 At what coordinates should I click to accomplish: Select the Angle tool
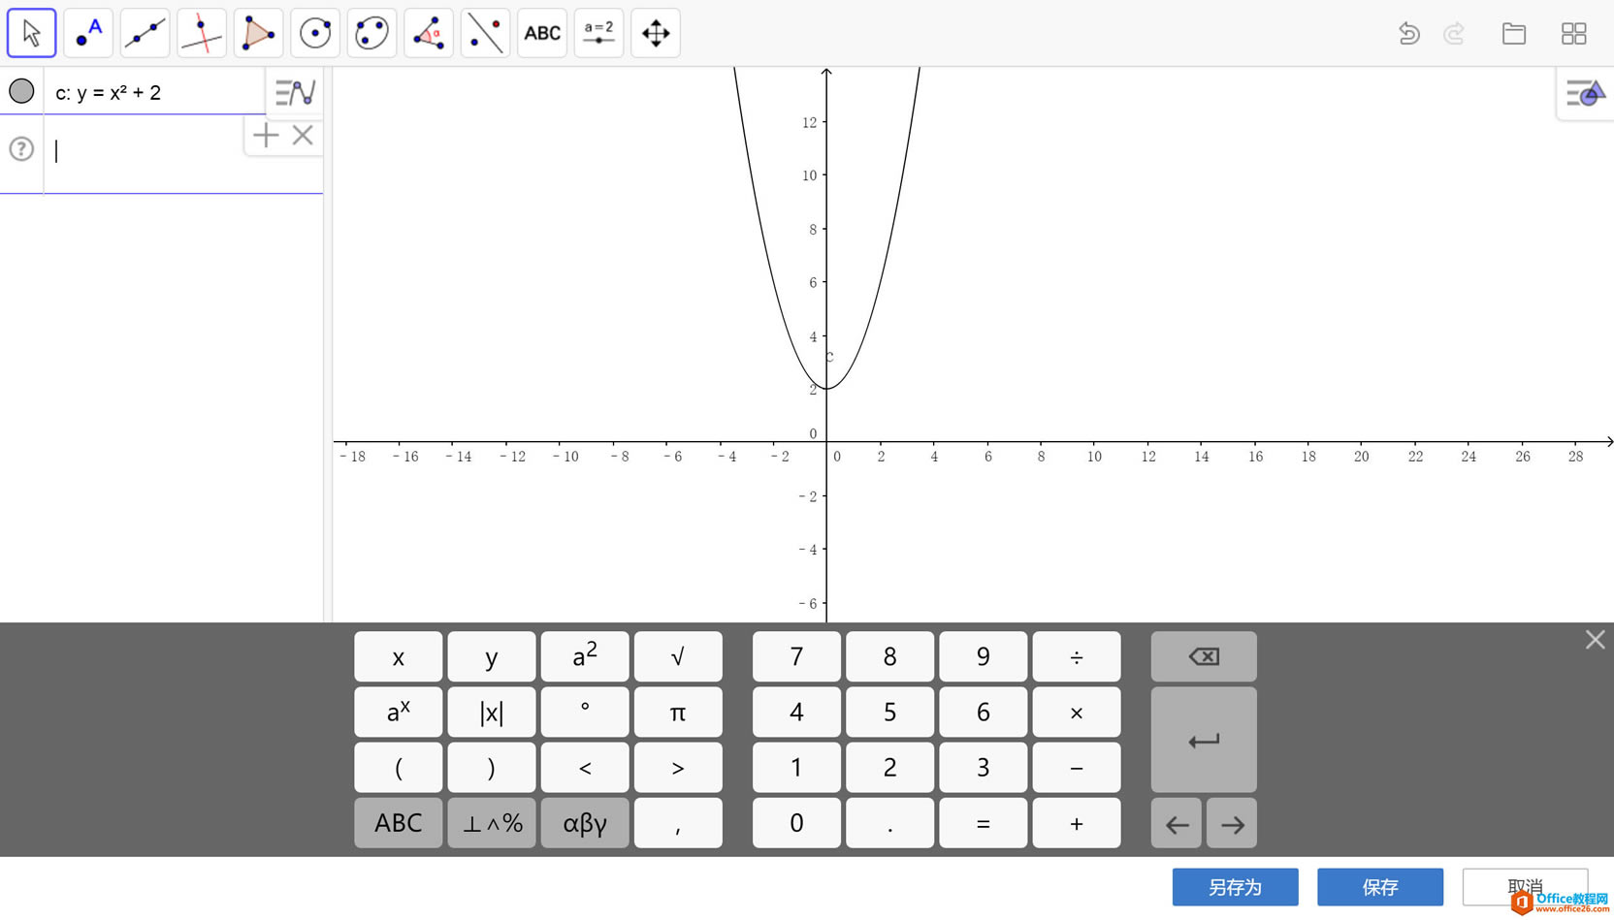(429, 33)
